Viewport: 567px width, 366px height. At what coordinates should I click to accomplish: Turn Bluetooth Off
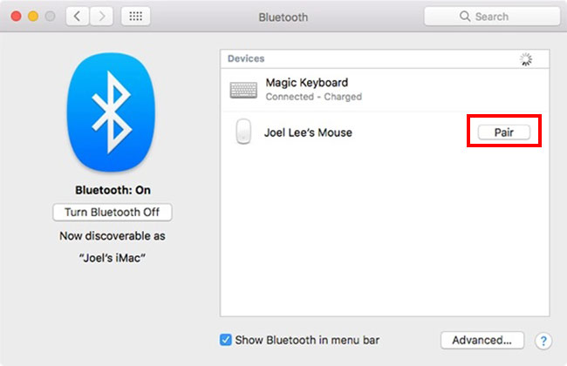(x=113, y=212)
